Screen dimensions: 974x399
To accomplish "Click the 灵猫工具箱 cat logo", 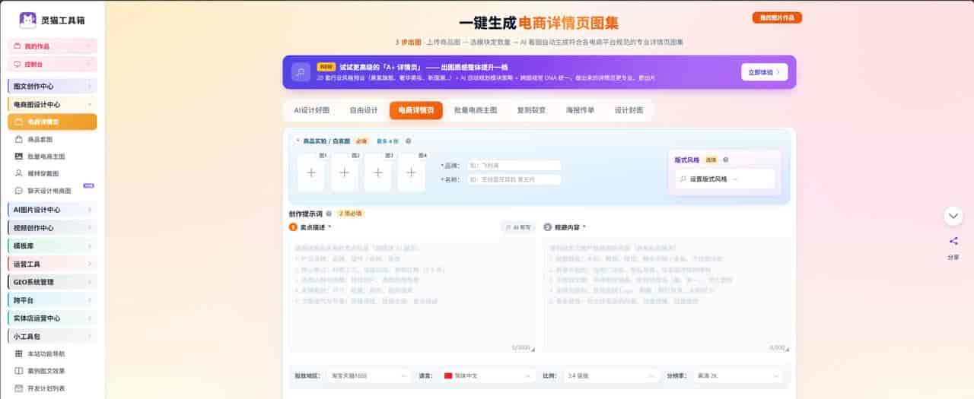I will point(27,20).
